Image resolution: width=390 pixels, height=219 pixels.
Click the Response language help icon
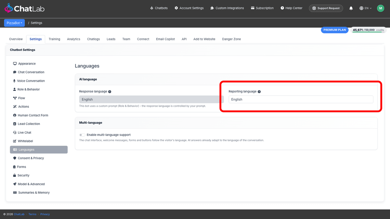tap(110, 92)
